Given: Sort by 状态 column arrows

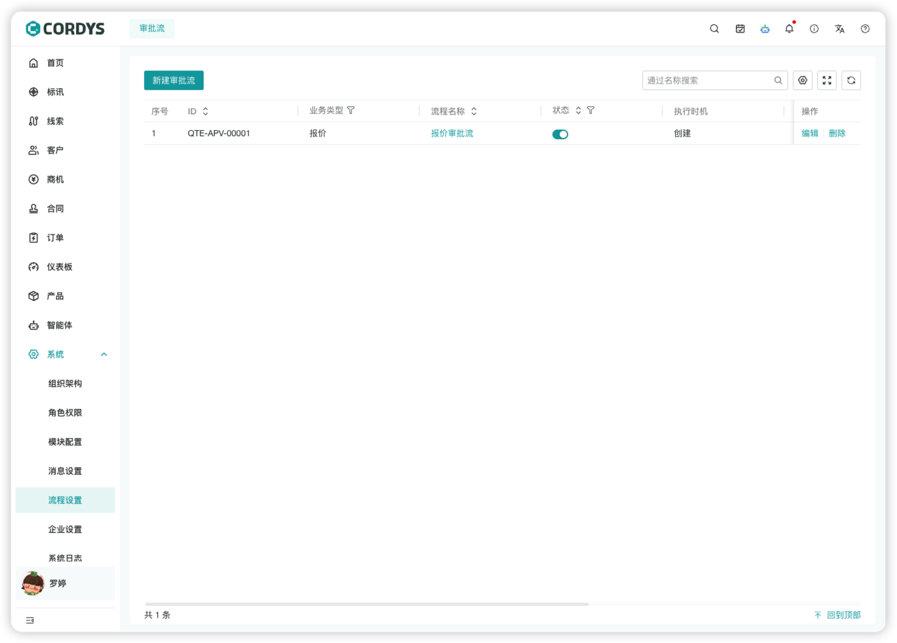Looking at the screenshot, I should point(579,111).
